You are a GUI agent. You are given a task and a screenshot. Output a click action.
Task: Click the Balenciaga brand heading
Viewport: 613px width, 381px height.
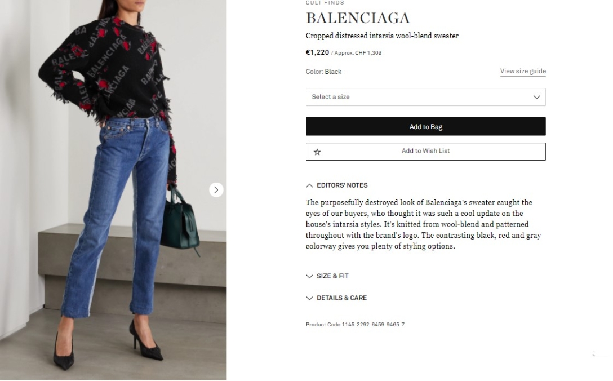pos(358,18)
